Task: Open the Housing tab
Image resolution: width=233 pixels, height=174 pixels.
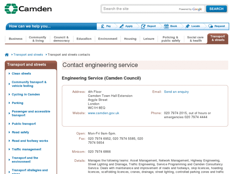Action: coord(130,39)
